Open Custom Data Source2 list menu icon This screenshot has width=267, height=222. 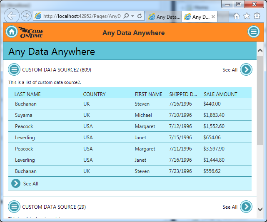point(14,69)
